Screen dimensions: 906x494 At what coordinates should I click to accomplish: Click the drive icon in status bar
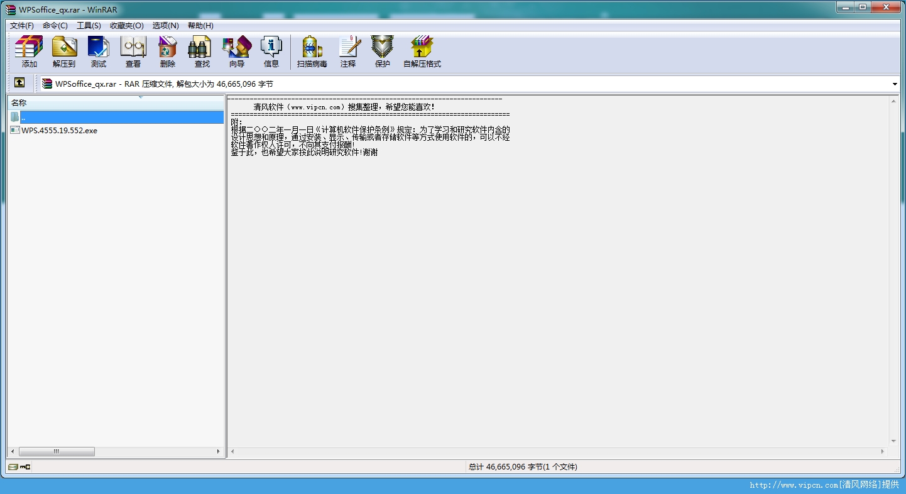pos(13,467)
